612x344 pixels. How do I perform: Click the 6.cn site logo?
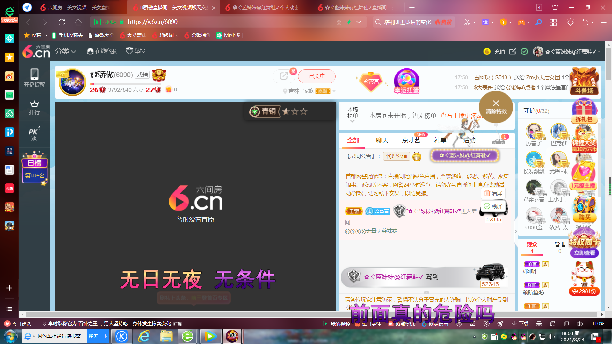(x=36, y=51)
